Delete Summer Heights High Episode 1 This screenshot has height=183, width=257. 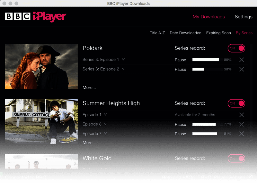[x=242, y=115]
